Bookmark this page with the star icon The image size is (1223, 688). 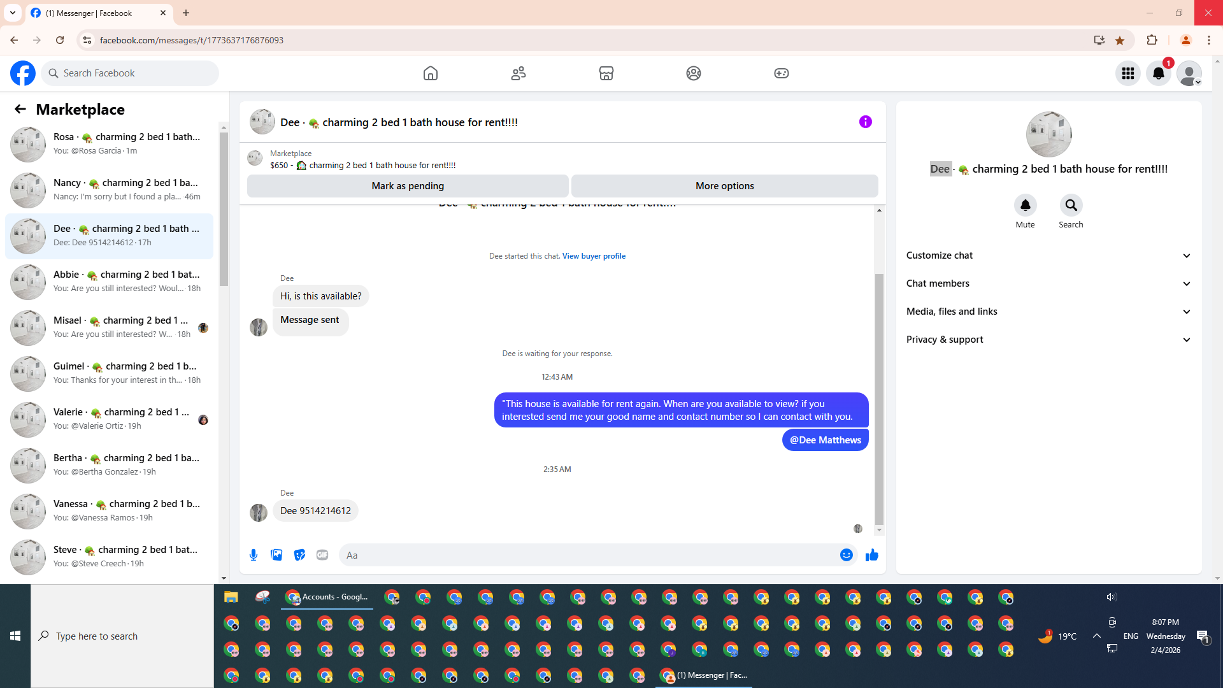tap(1120, 40)
